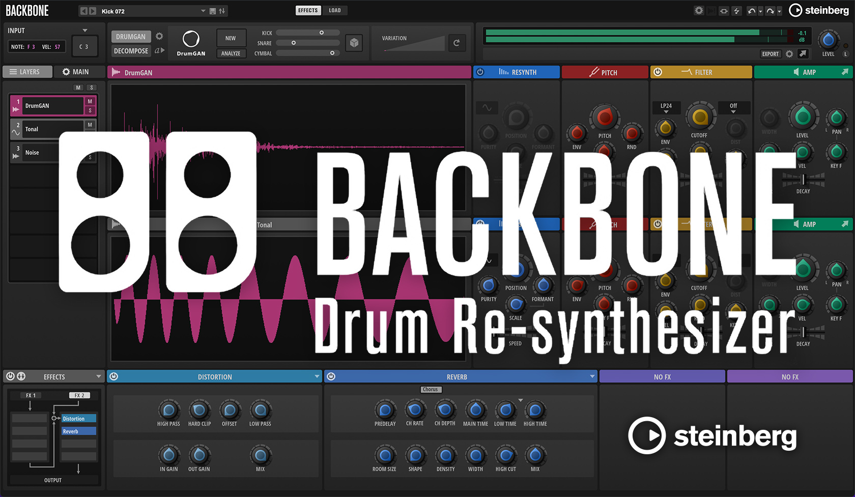Click the C 3 trigger pad
The height and width of the screenshot is (497, 855).
(x=84, y=46)
